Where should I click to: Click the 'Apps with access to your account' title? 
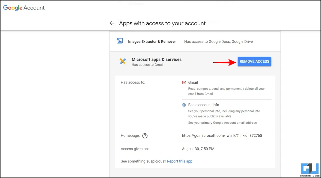(x=162, y=23)
